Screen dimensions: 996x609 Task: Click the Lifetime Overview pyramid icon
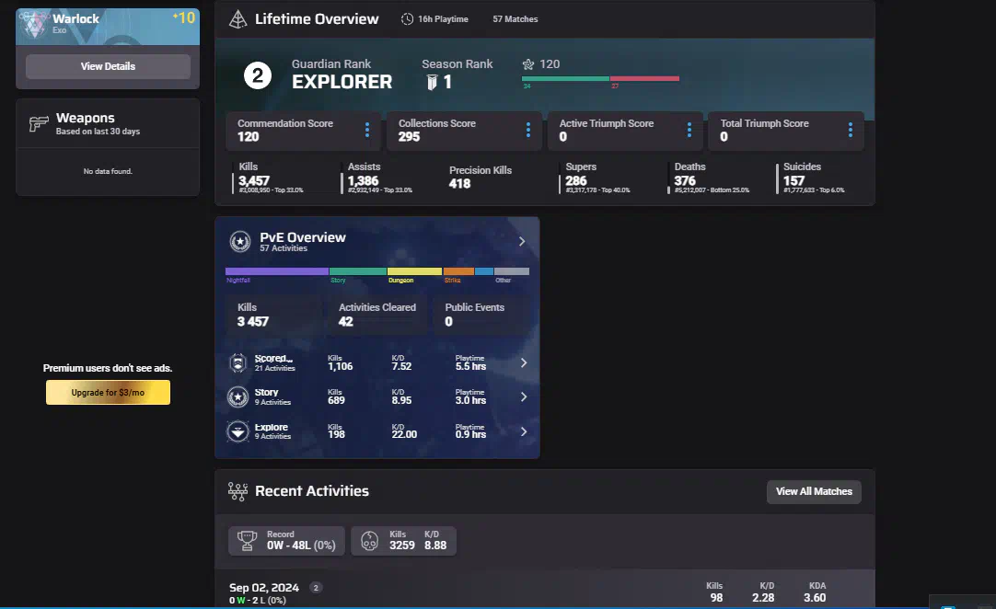click(x=237, y=19)
